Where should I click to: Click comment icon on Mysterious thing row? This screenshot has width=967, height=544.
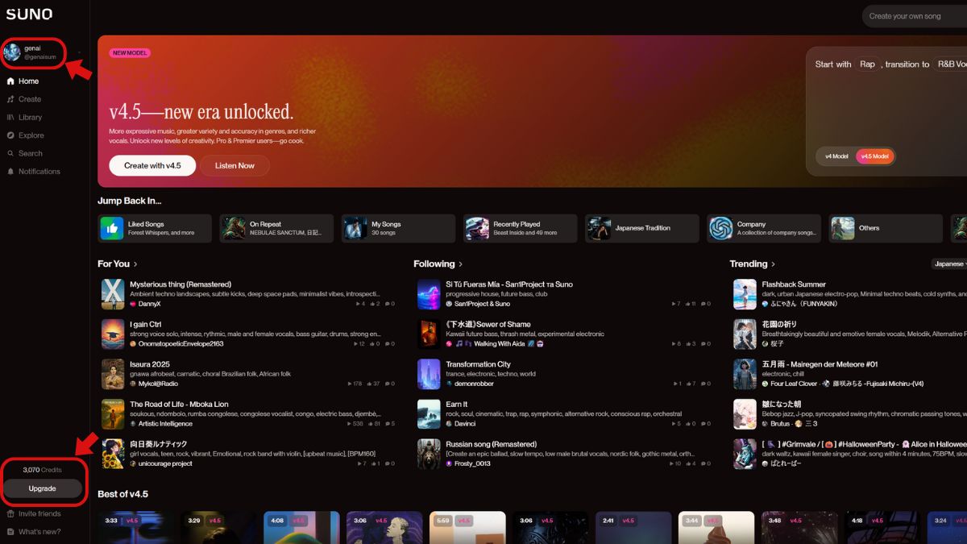[389, 304]
